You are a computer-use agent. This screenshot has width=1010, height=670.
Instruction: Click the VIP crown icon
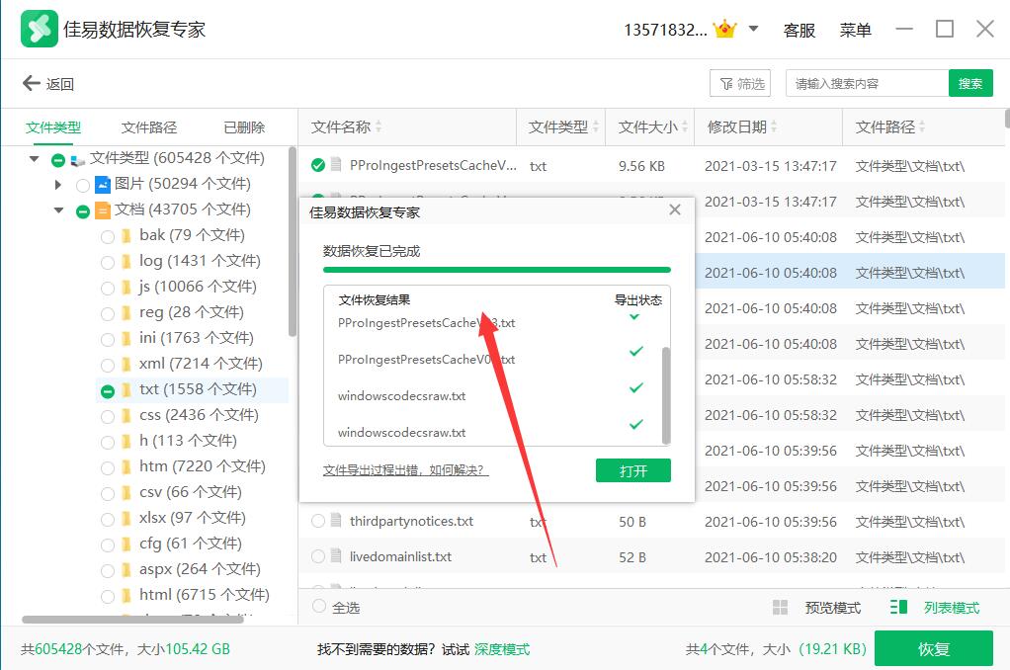pyautogui.click(x=725, y=29)
